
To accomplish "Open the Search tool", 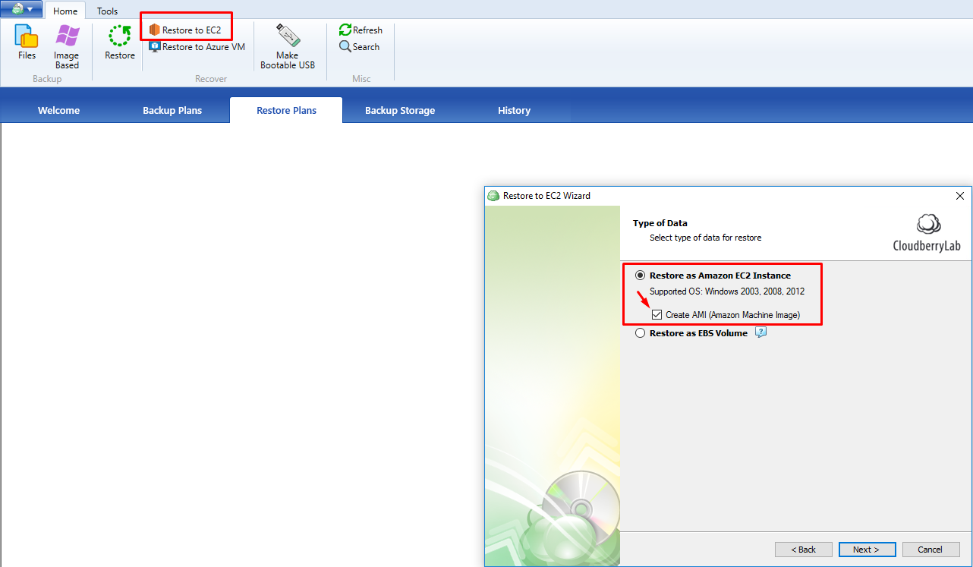I will pyautogui.click(x=360, y=46).
